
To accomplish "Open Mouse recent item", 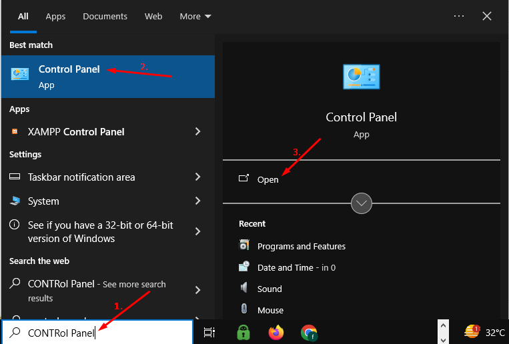I will pyautogui.click(x=270, y=310).
